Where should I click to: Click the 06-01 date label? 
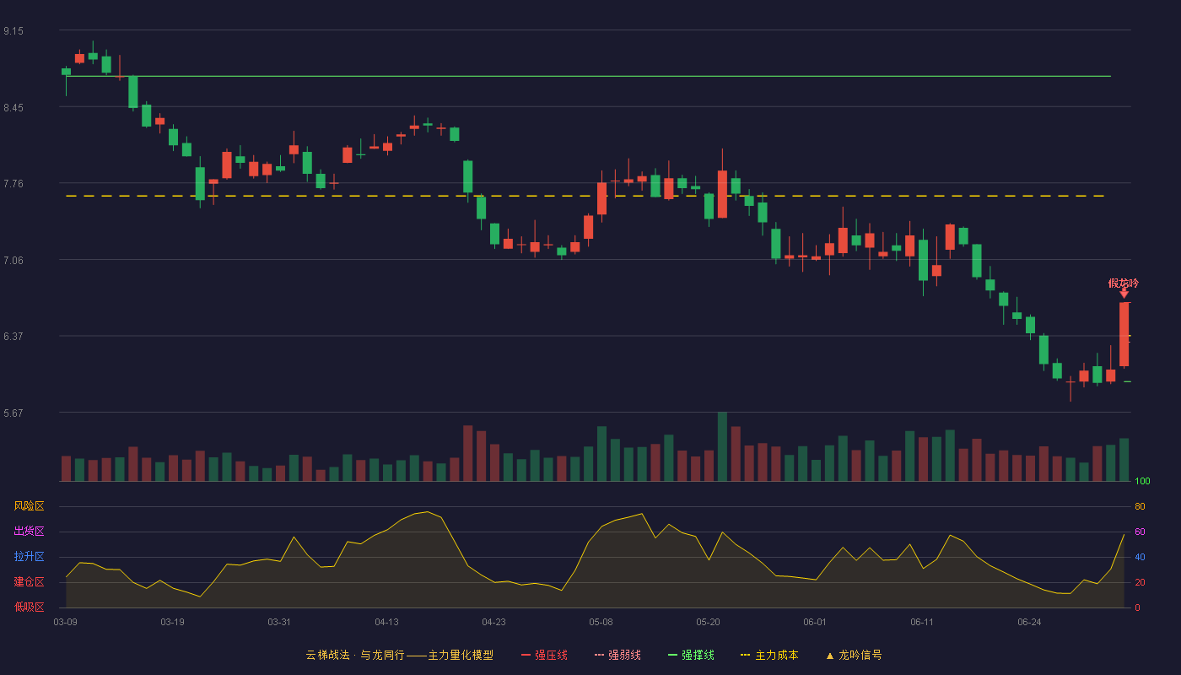[815, 622]
